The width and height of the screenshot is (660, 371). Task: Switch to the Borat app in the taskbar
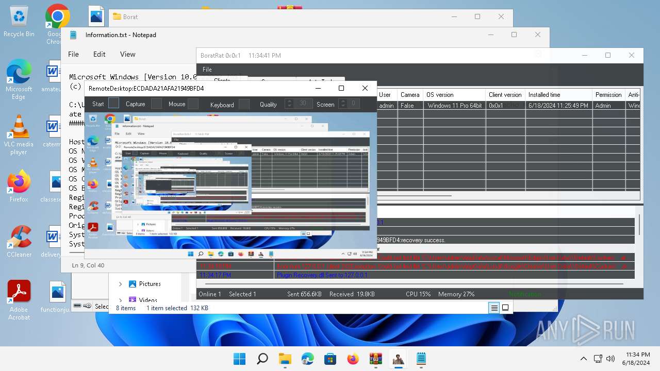[398, 359]
